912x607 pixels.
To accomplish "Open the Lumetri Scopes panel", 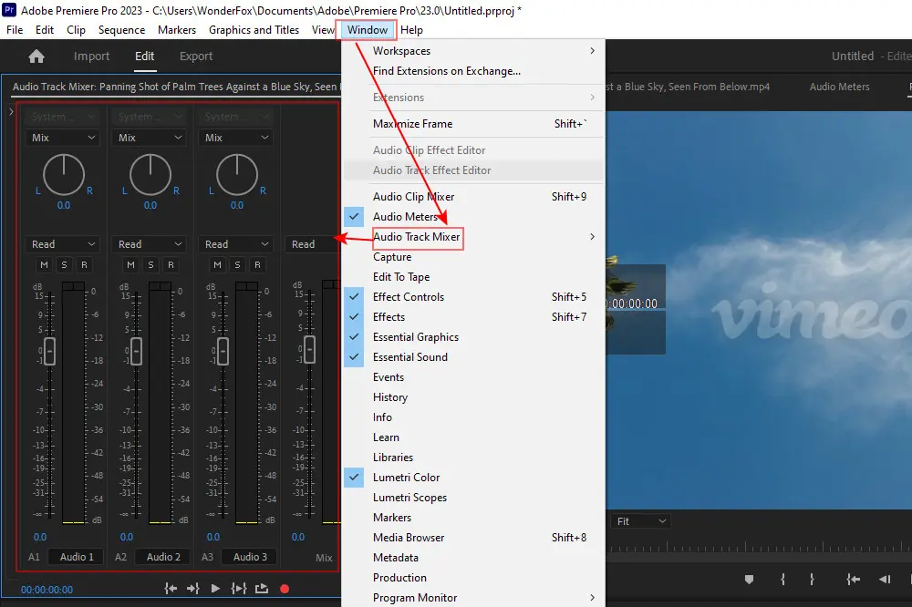I will [473, 497].
